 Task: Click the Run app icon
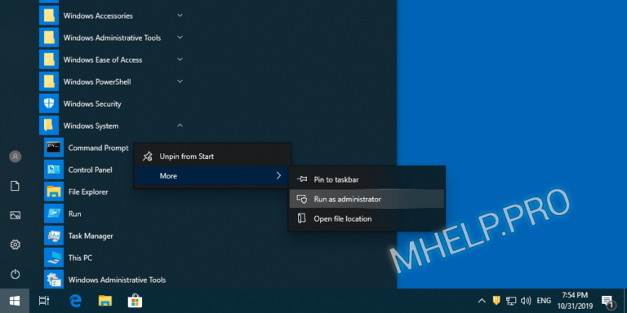click(54, 214)
